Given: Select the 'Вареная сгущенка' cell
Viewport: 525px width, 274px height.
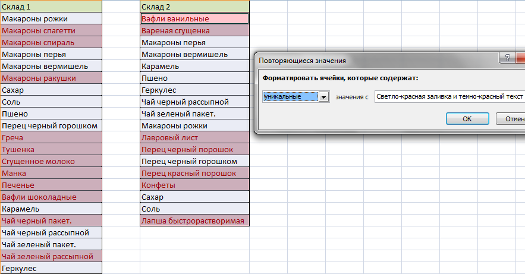Looking at the screenshot, I should click(x=194, y=30).
